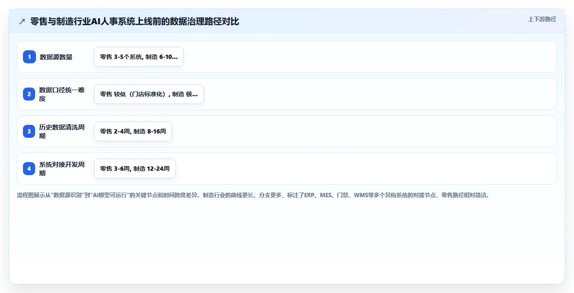Click the step 1 number badge
Image resolution: width=574 pixels, height=293 pixels.
pyautogui.click(x=29, y=57)
